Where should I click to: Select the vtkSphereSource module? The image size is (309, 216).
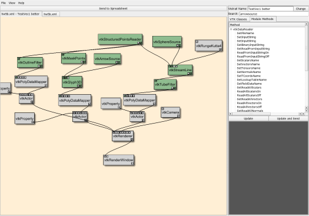(167, 42)
